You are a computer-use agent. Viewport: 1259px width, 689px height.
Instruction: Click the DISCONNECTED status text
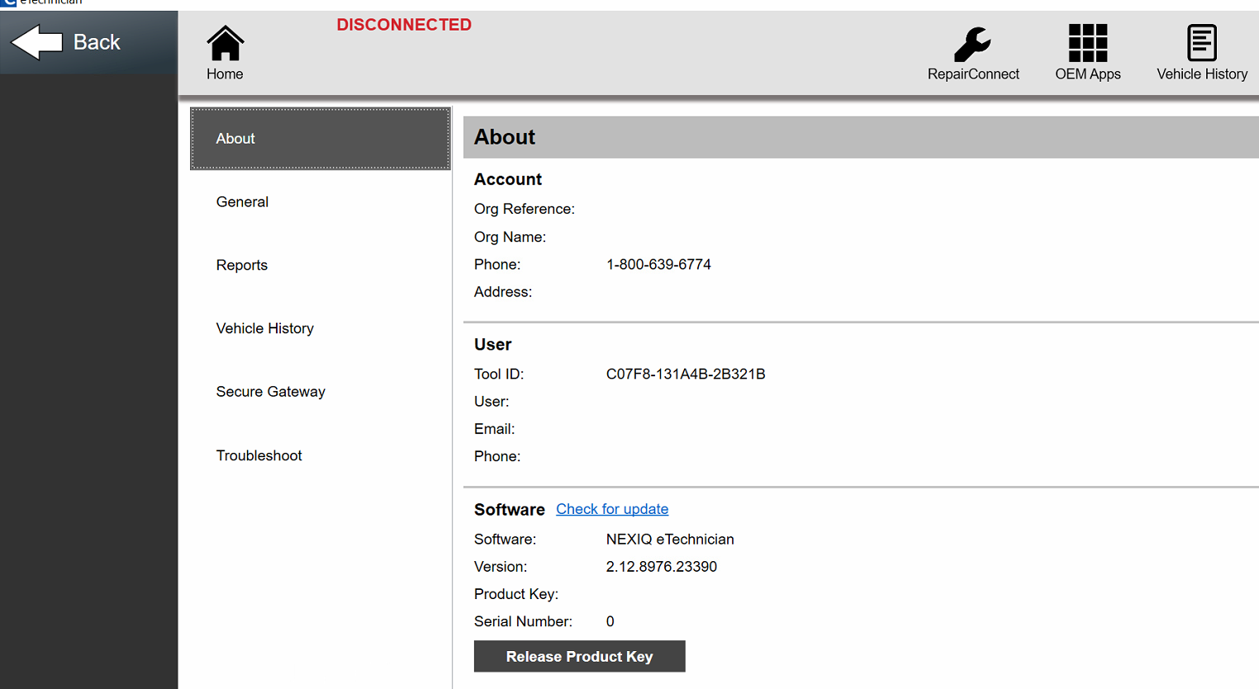click(x=404, y=25)
